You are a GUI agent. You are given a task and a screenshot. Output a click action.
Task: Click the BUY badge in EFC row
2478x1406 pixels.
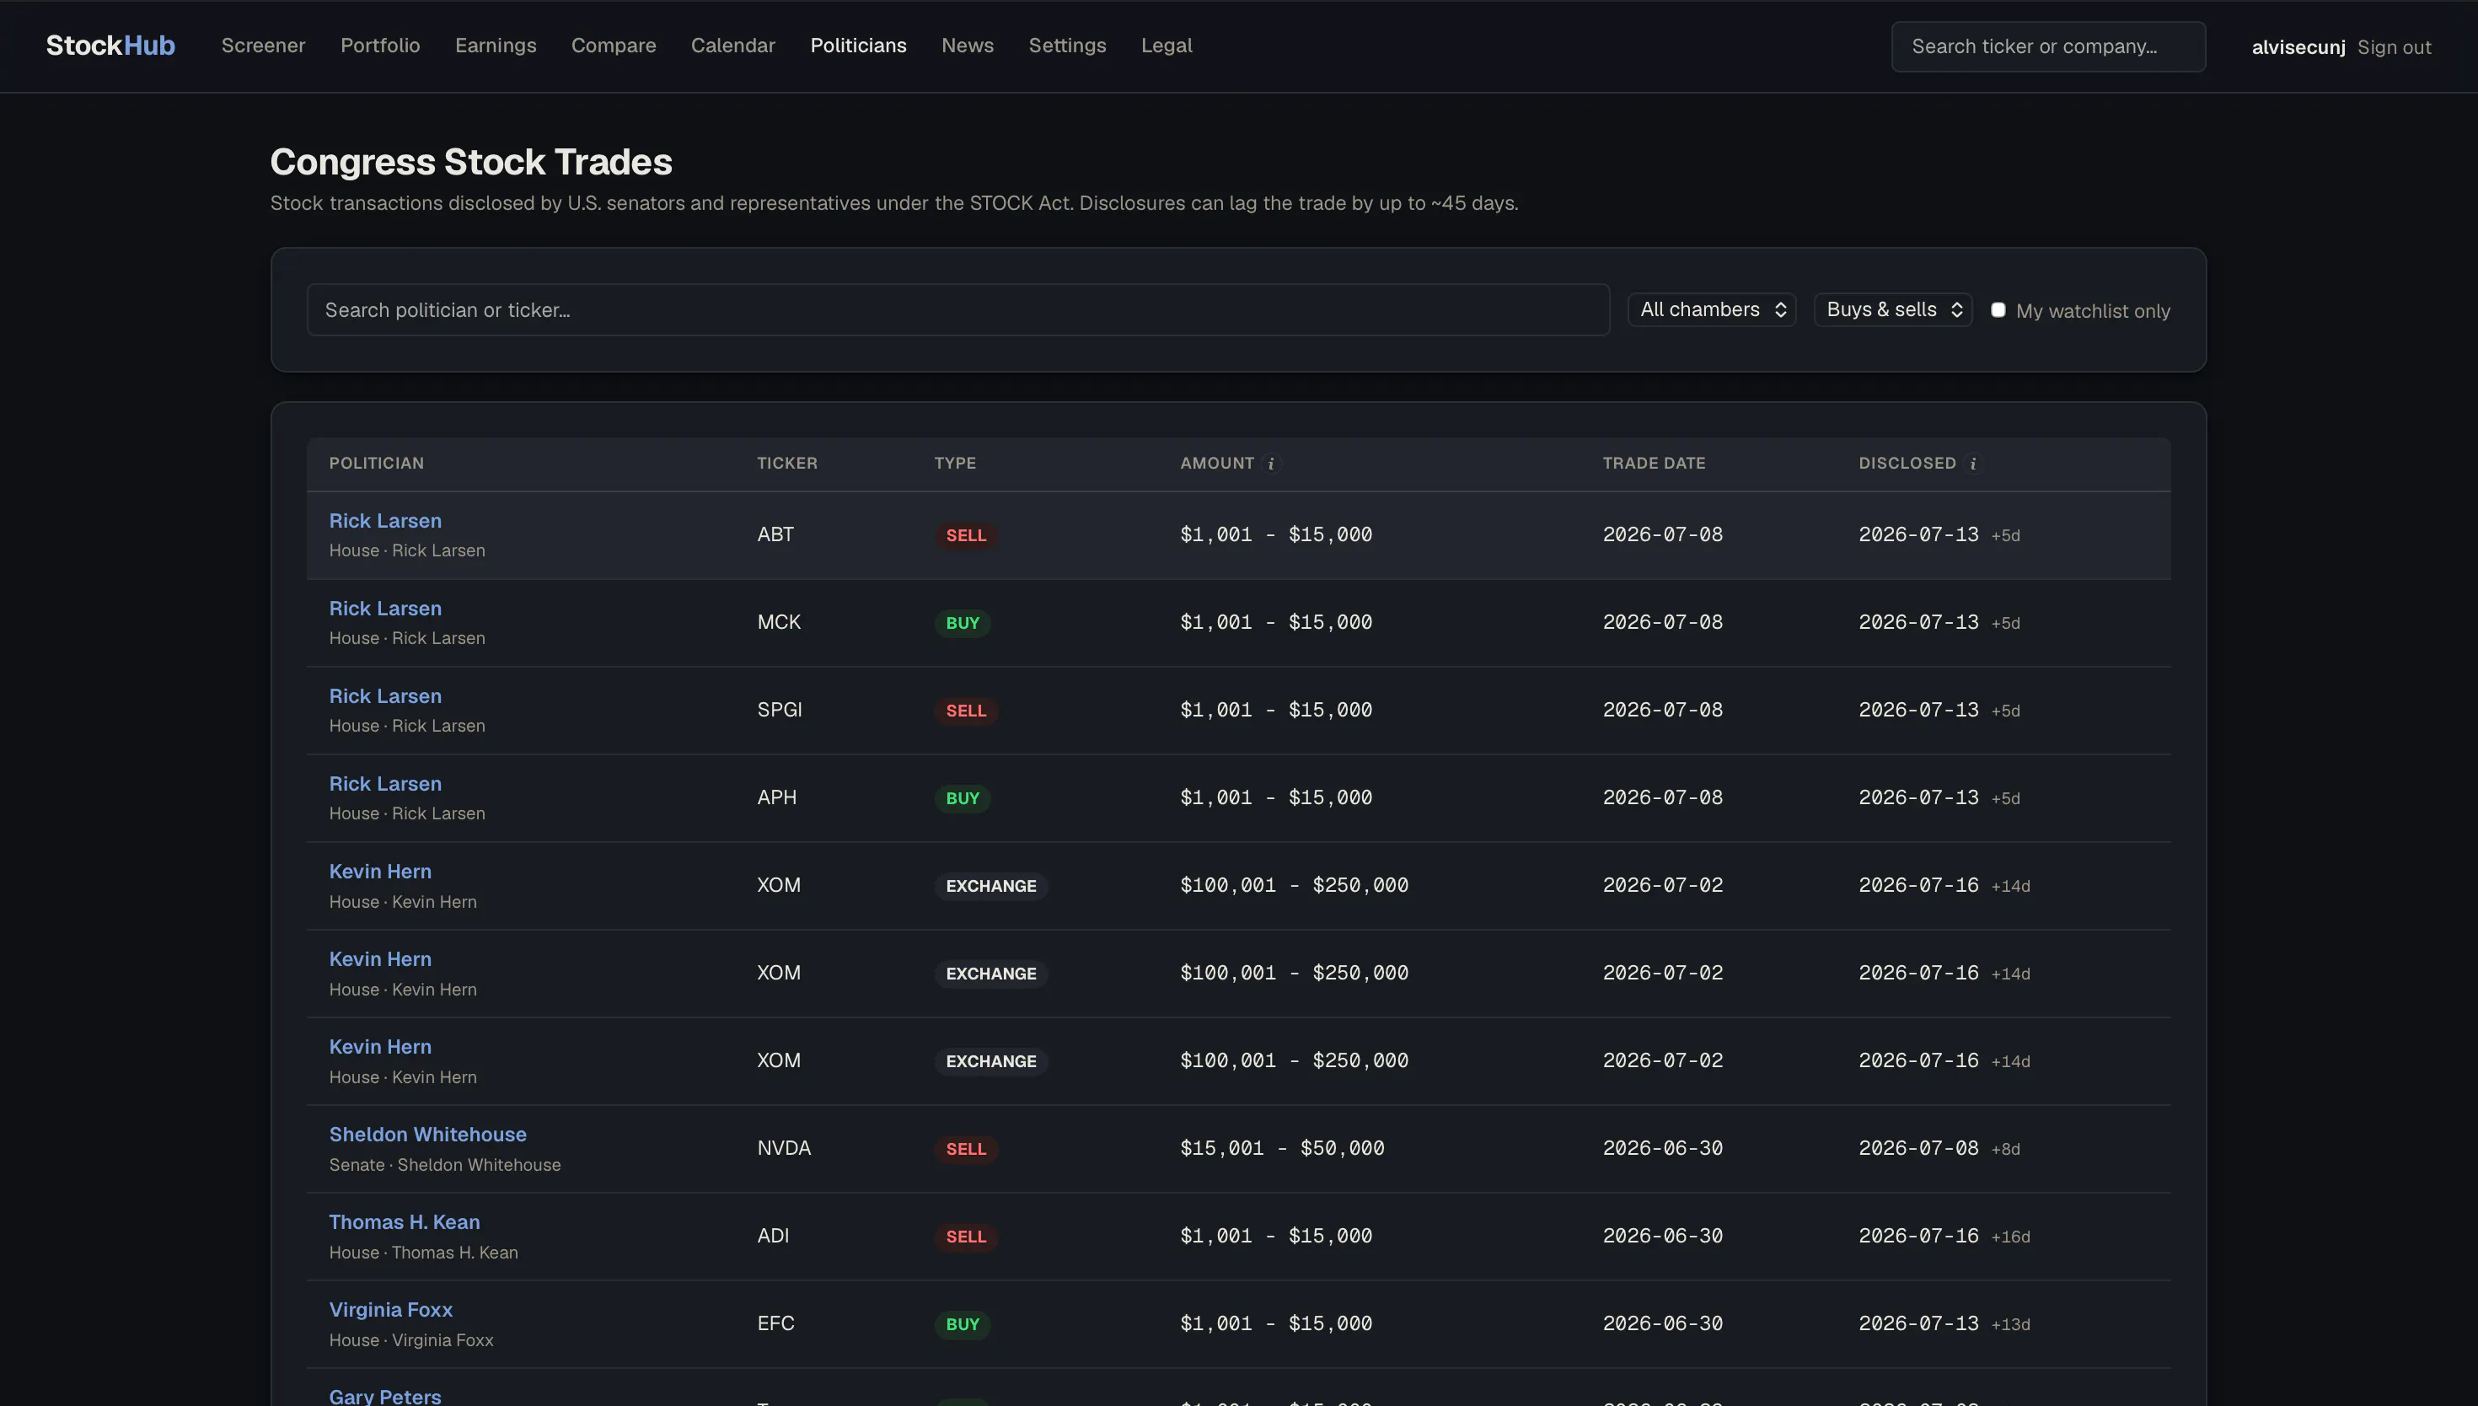coord(963,1324)
